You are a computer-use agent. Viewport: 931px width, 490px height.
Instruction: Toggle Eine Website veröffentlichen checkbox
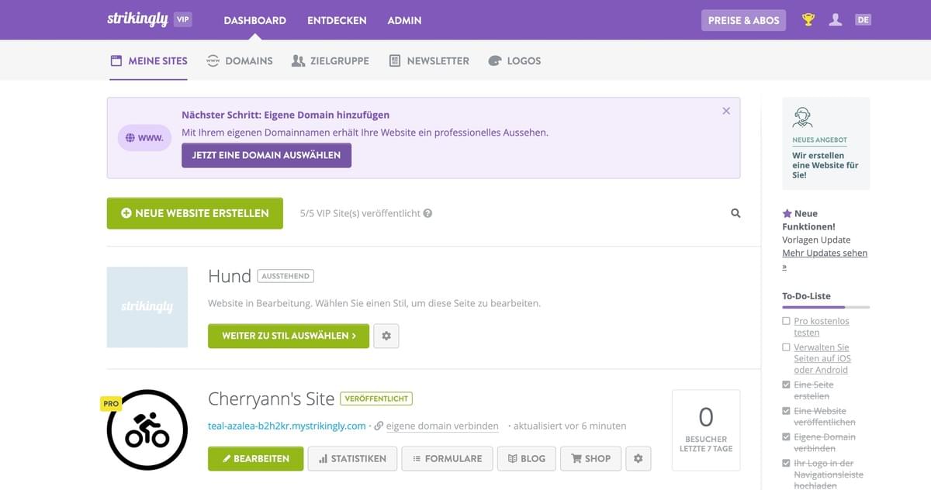pyautogui.click(x=786, y=411)
